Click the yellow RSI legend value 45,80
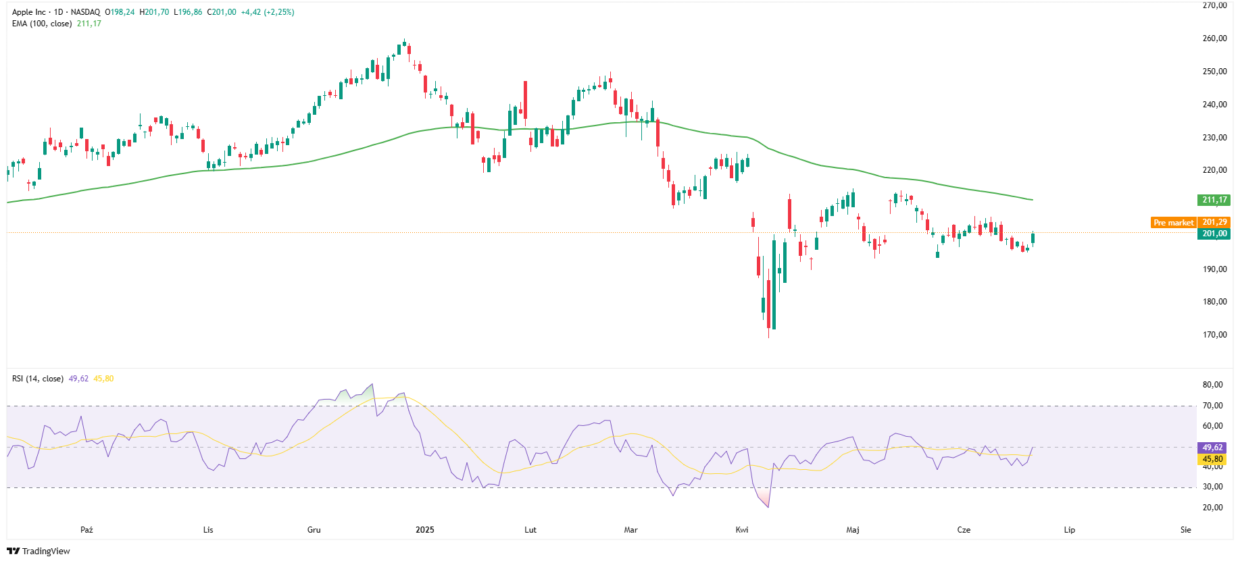1240x563 pixels. [103, 379]
